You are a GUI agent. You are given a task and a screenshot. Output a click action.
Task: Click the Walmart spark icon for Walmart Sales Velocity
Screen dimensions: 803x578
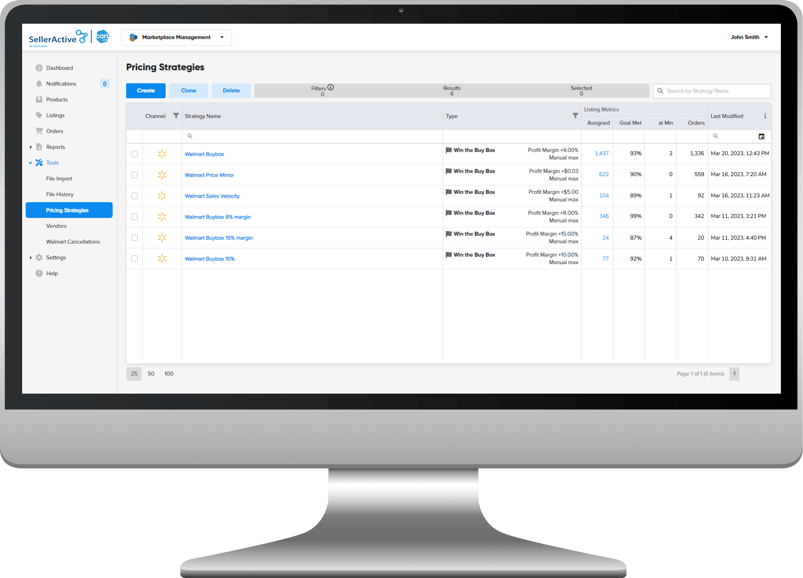pos(162,195)
